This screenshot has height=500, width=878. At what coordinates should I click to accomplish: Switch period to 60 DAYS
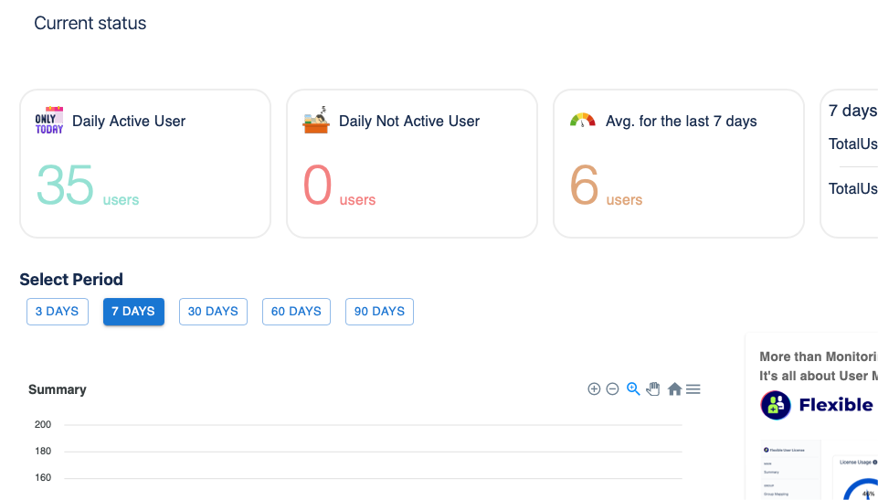tap(296, 312)
